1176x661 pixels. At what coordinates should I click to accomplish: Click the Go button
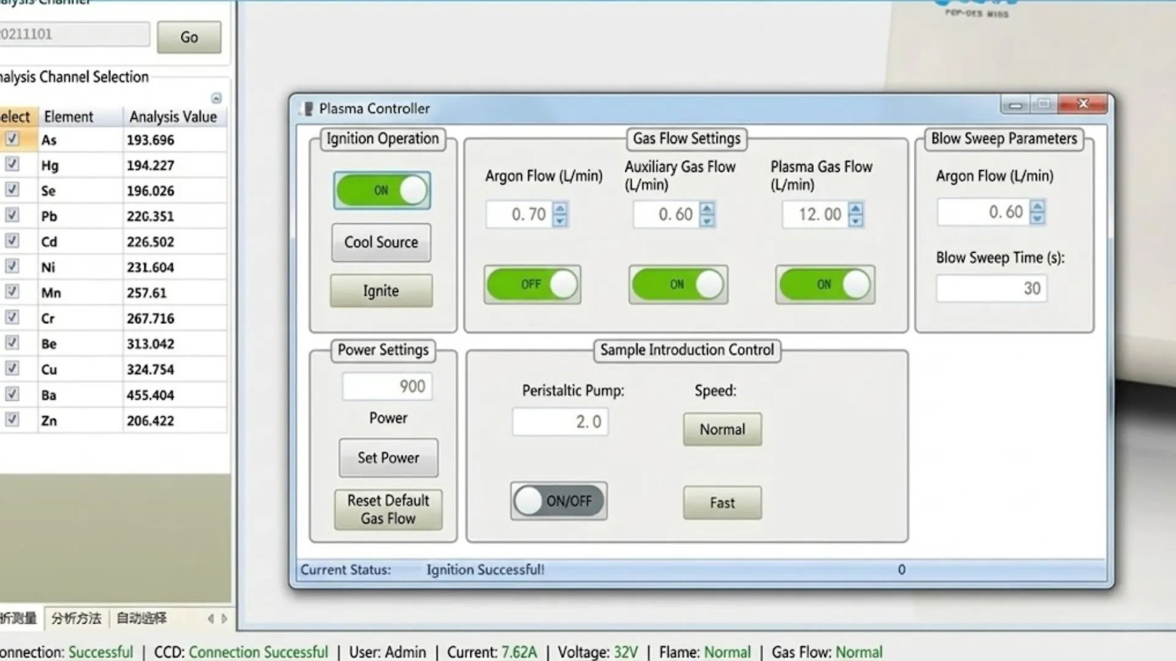[189, 37]
